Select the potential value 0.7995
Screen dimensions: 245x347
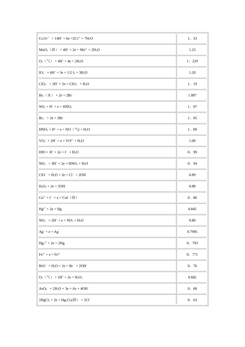[x=192, y=232]
